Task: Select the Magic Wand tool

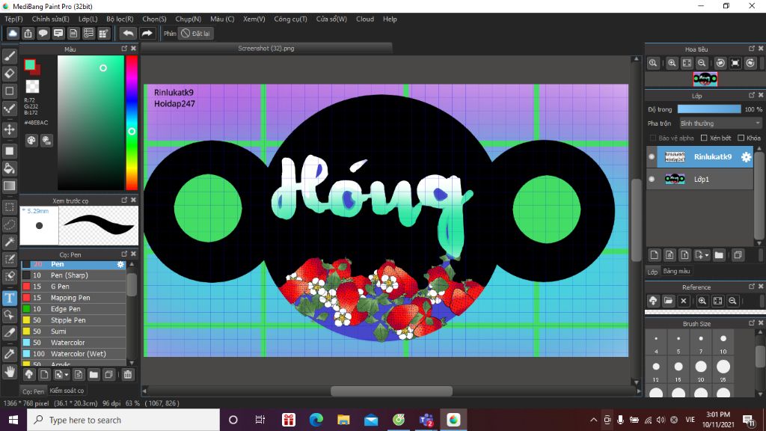Action: pyautogui.click(x=9, y=242)
